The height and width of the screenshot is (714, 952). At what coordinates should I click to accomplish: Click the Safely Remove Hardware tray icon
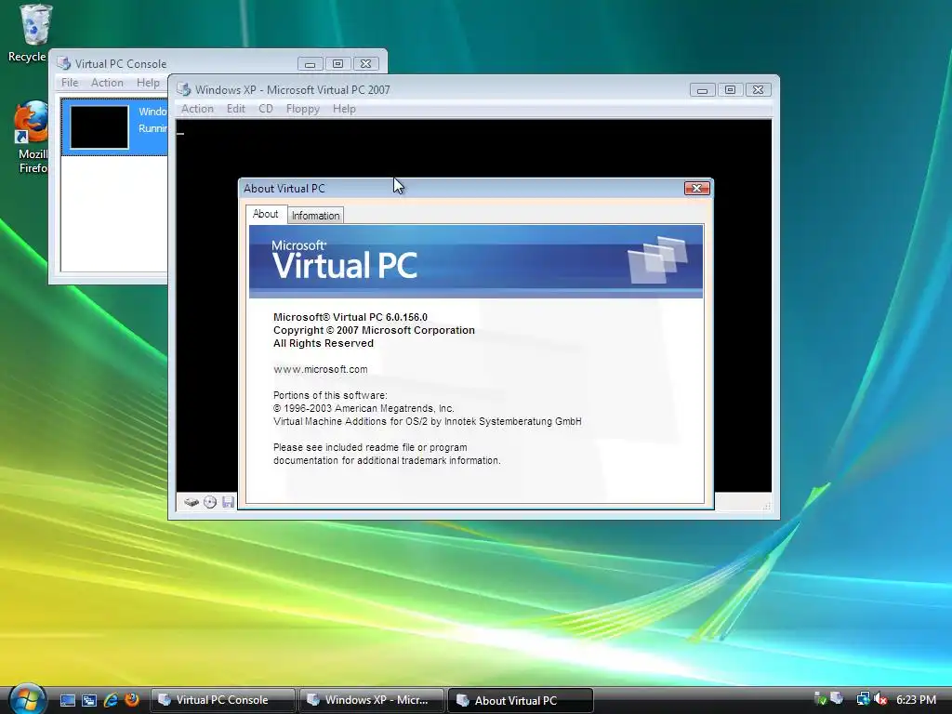(819, 699)
